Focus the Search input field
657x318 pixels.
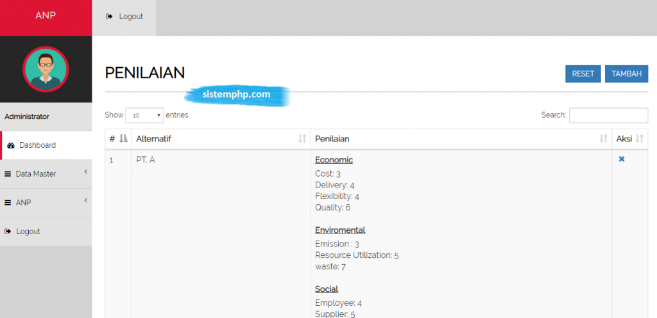(608, 115)
